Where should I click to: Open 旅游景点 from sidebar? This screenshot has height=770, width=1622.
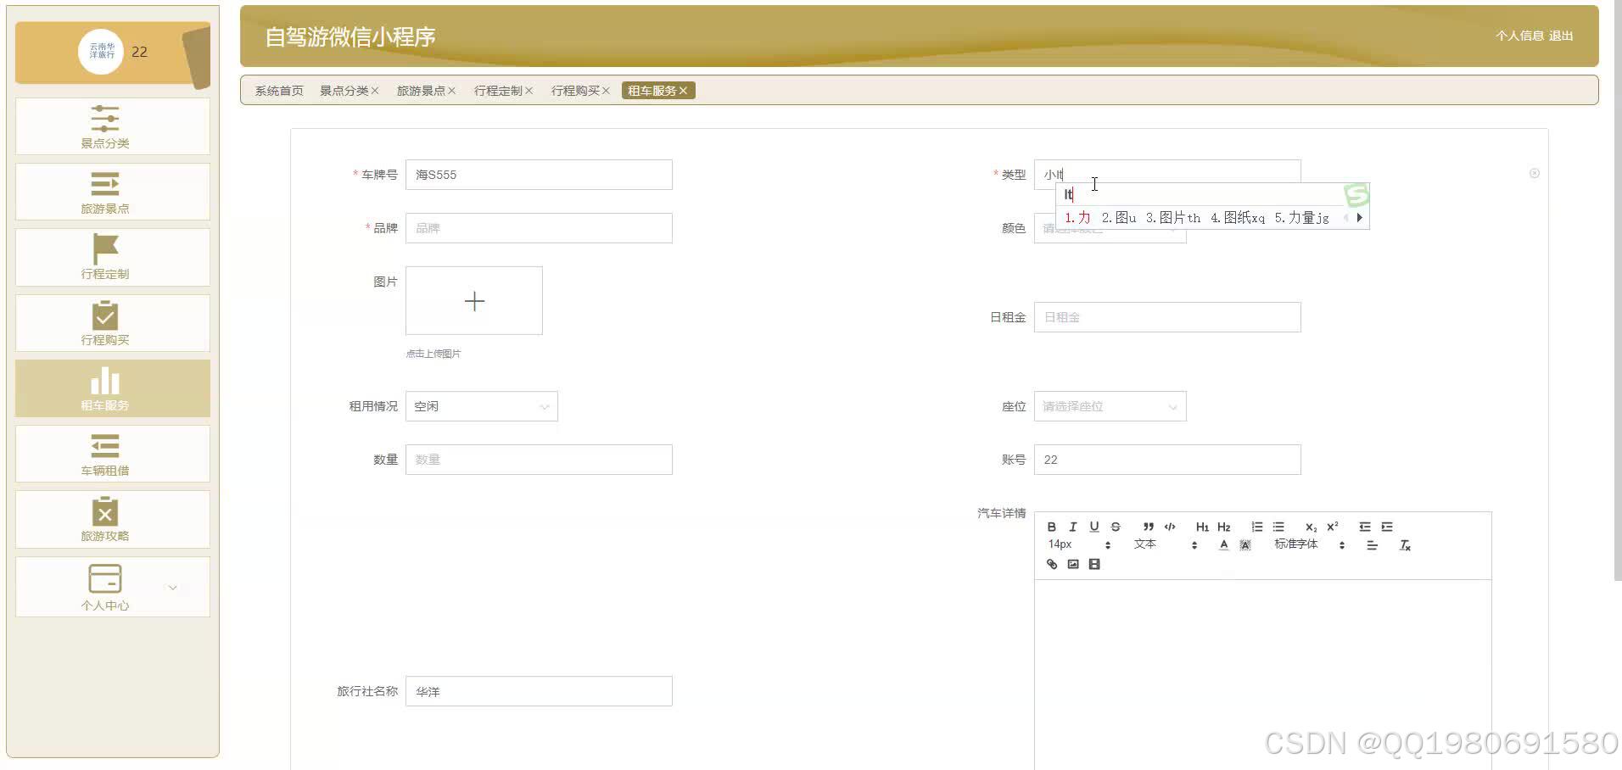tap(113, 192)
